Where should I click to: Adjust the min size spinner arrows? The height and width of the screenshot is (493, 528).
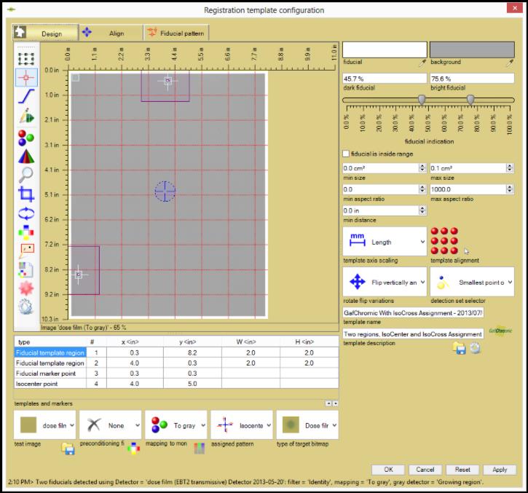422,168
